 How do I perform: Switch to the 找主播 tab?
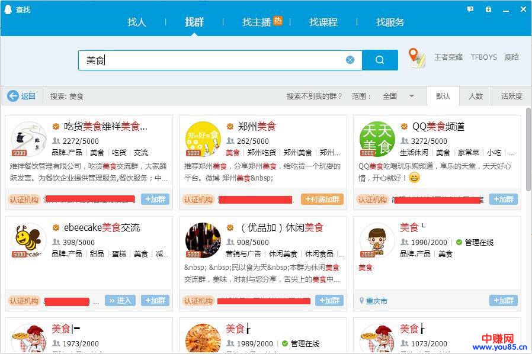pos(257,22)
